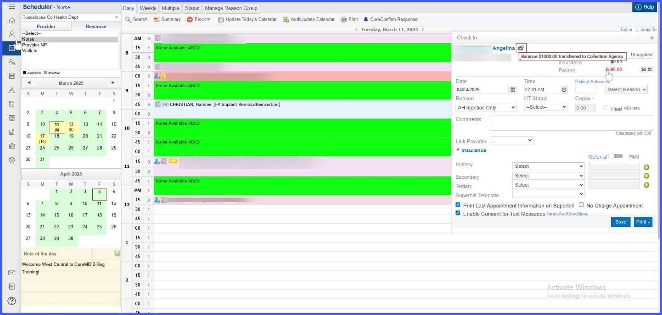Open the TermsAndConditions link
The height and width of the screenshot is (315, 662).
coord(567,214)
